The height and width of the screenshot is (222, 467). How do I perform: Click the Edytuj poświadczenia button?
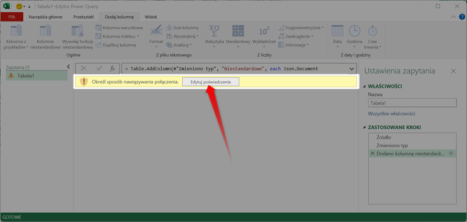pyautogui.click(x=211, y=82)
